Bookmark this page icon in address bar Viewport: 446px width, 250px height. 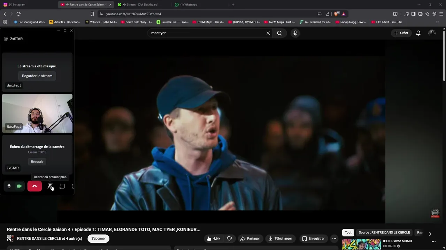click(x=92, y=14)
